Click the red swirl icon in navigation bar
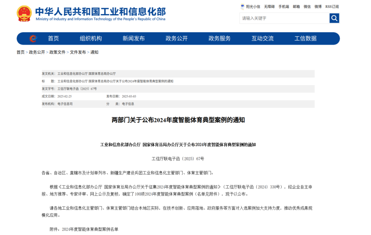This screenshot has width=371, height=235. [33, 38]
